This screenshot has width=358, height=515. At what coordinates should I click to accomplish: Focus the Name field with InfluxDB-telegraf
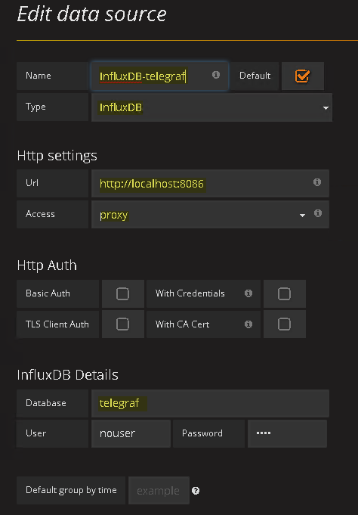pos(159,76)
